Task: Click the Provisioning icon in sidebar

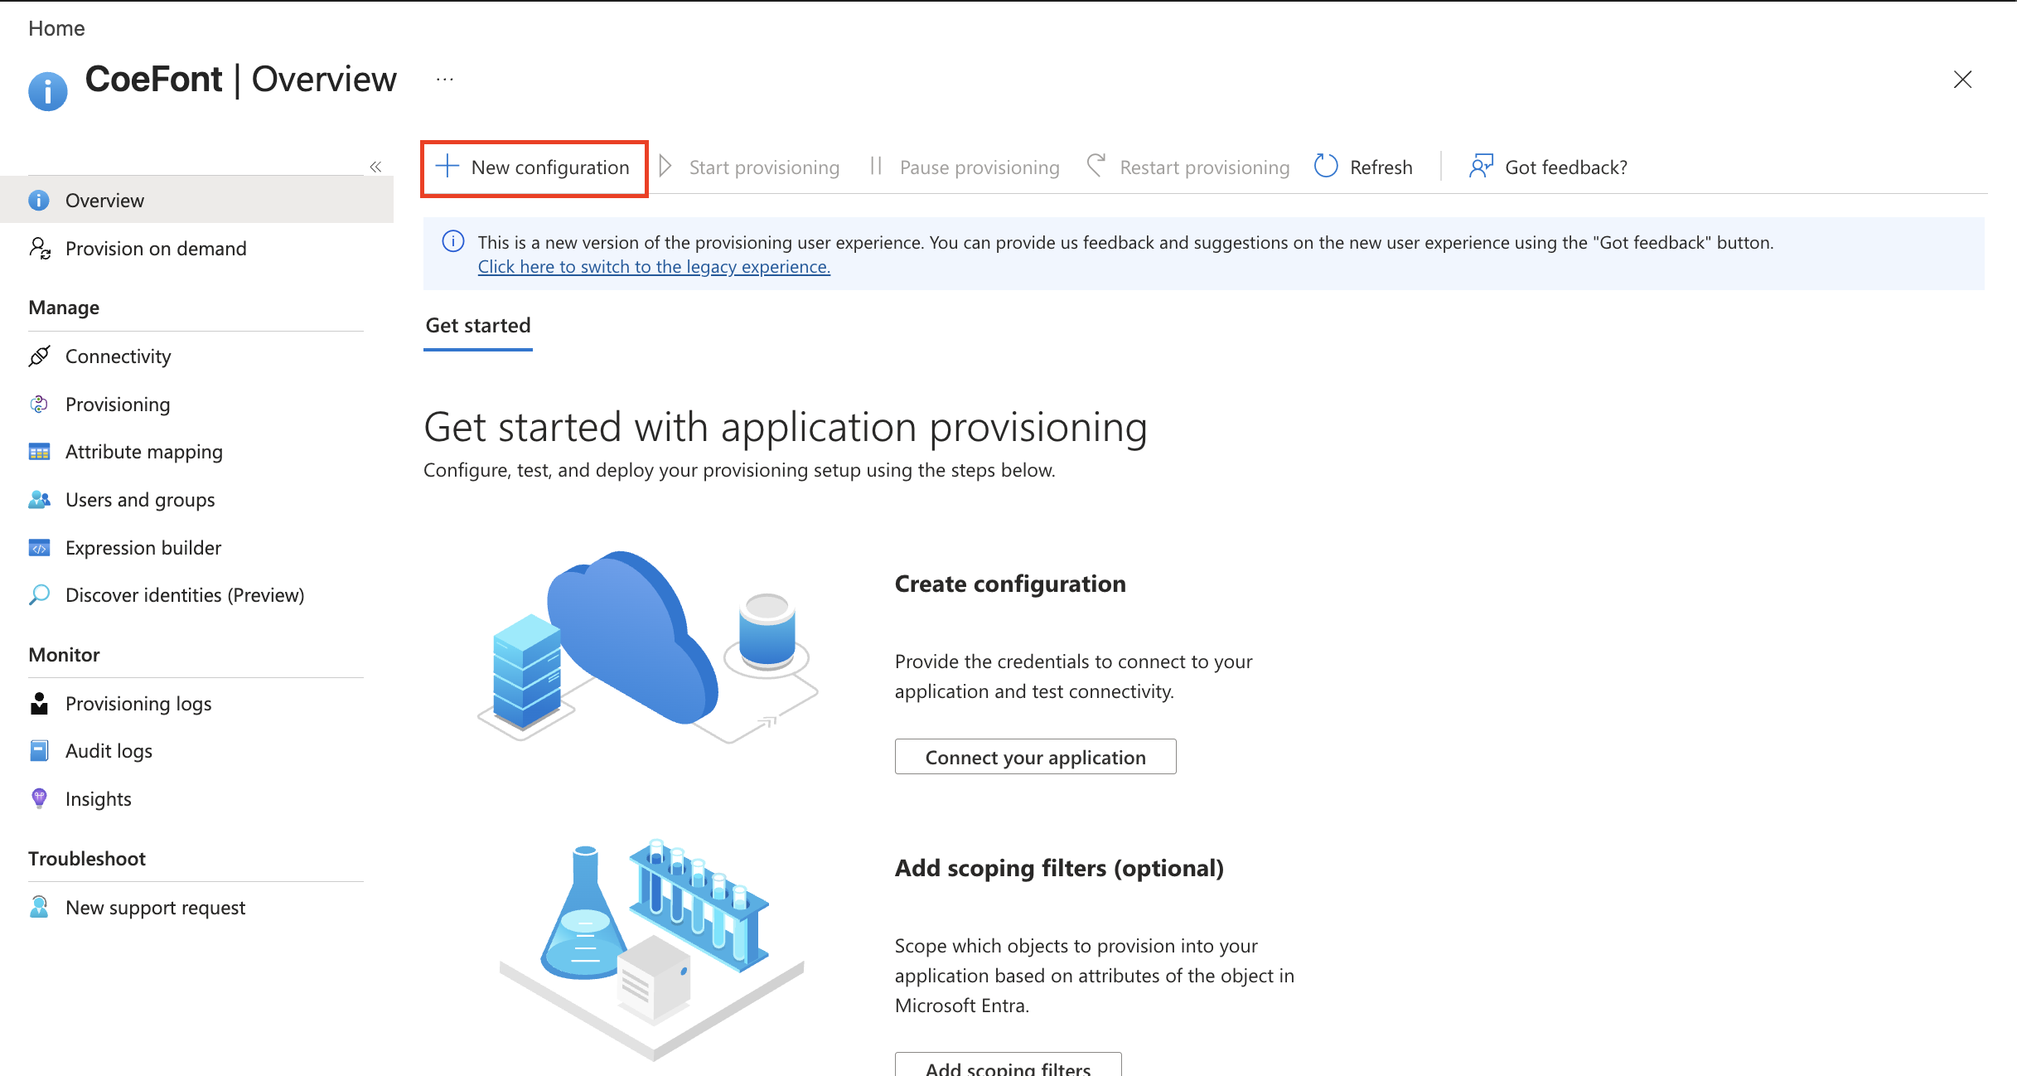Action: click(x=39, y=405)
